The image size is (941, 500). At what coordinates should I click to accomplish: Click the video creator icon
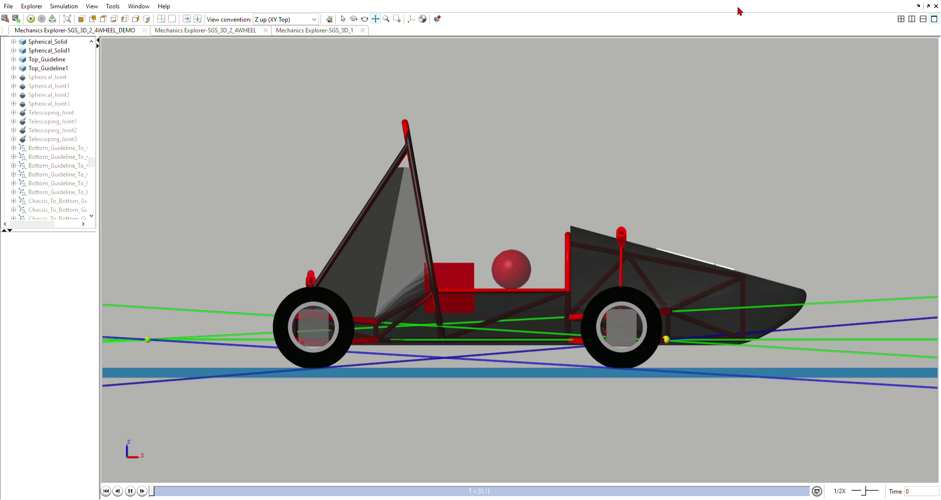click(437, 19)
